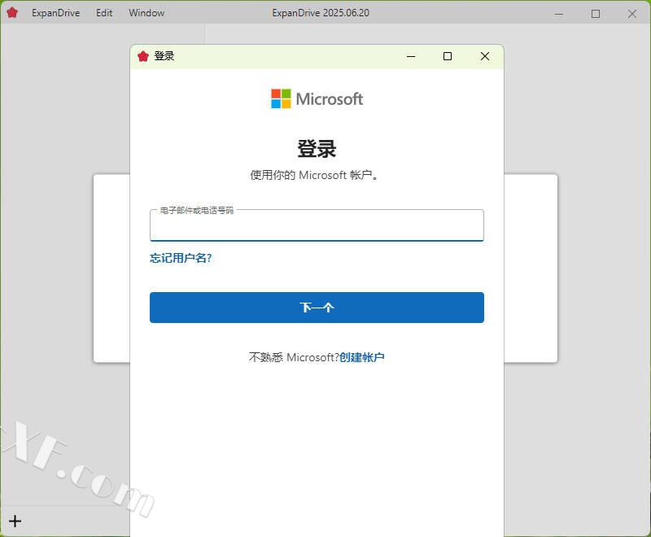Open the Edit menu
The image size is (651, 537).
tap(104, 13)
